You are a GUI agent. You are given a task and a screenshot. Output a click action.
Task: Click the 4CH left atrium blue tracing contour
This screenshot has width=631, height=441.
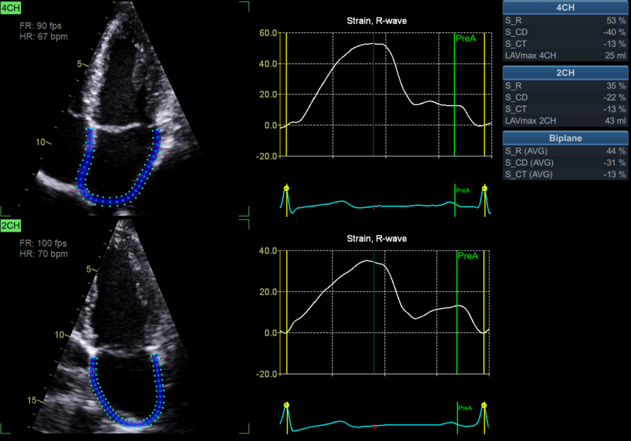109,200
